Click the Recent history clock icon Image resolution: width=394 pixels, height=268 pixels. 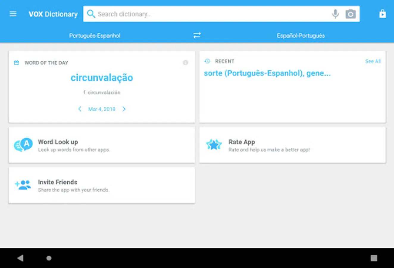coord(207,61)
